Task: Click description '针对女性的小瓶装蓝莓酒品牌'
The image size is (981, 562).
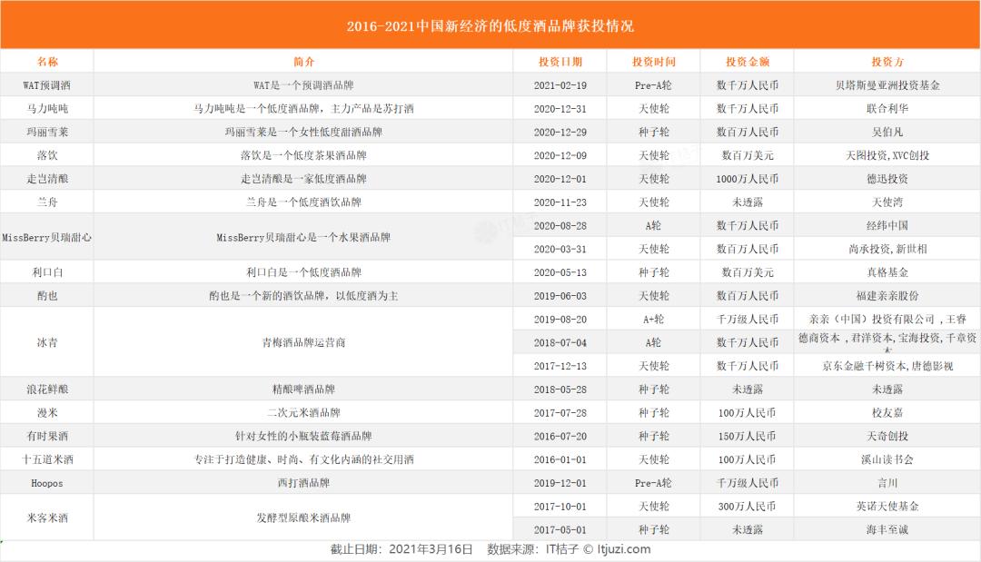Action: (303, 436)
